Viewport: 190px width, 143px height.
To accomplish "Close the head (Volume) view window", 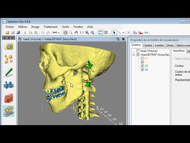I will point(123,39).
